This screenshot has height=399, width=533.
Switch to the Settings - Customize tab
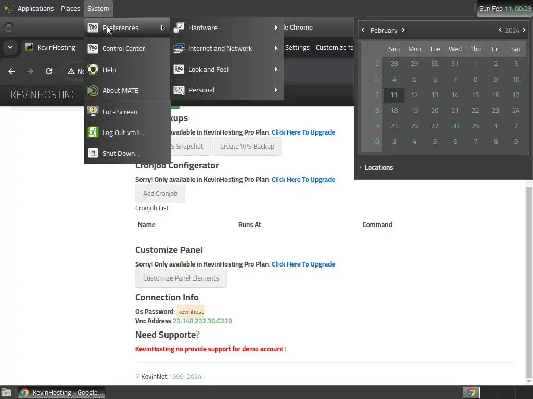(319, 47)
